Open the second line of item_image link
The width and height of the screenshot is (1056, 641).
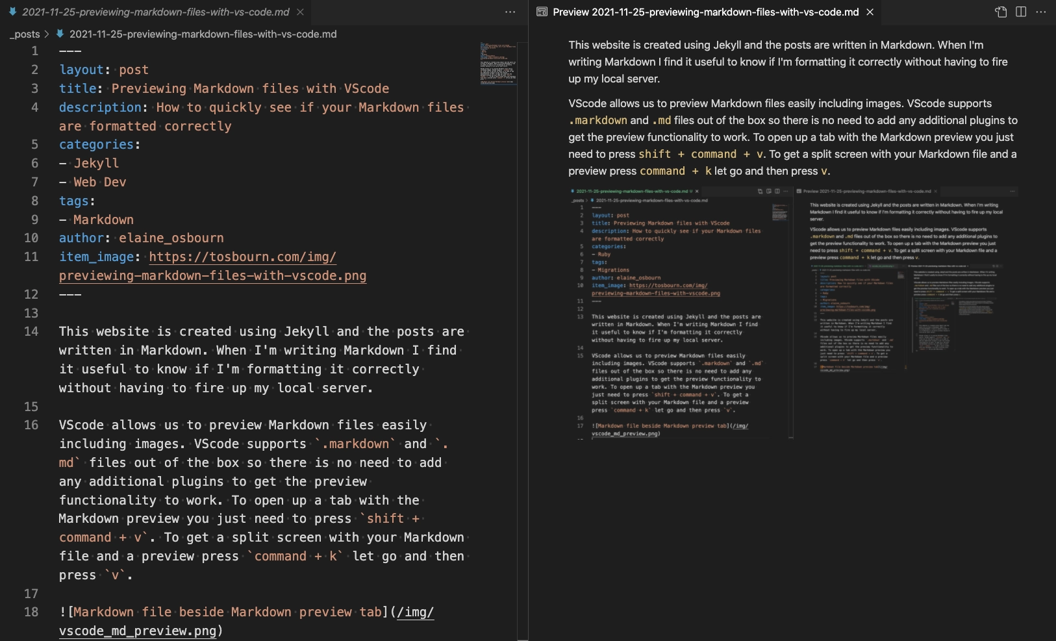(x=212, y=275)
